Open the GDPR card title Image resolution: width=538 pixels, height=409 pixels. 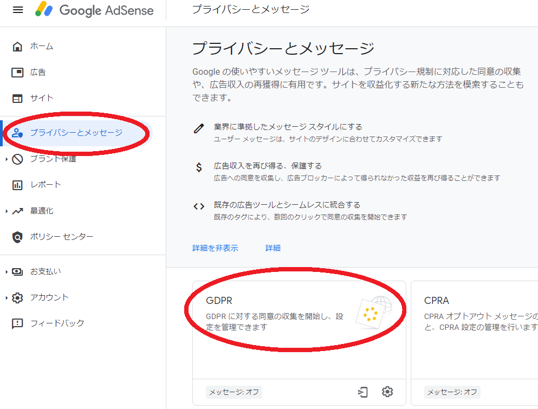(219, 301)
